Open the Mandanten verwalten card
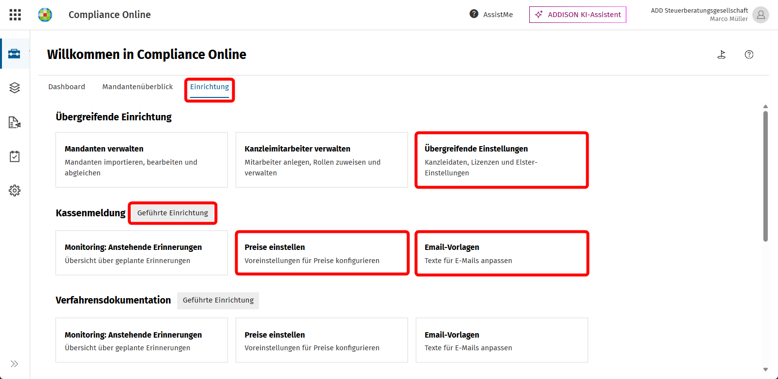 [x=142, y=160]
